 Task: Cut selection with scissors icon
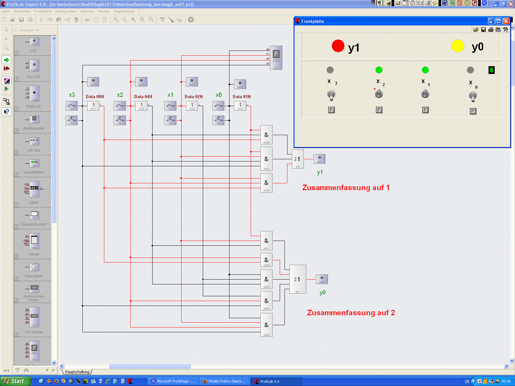pos(41,20)
